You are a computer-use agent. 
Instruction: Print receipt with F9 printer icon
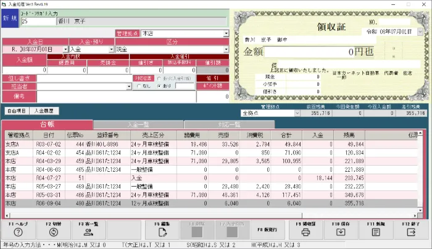[x=305, y=232]
